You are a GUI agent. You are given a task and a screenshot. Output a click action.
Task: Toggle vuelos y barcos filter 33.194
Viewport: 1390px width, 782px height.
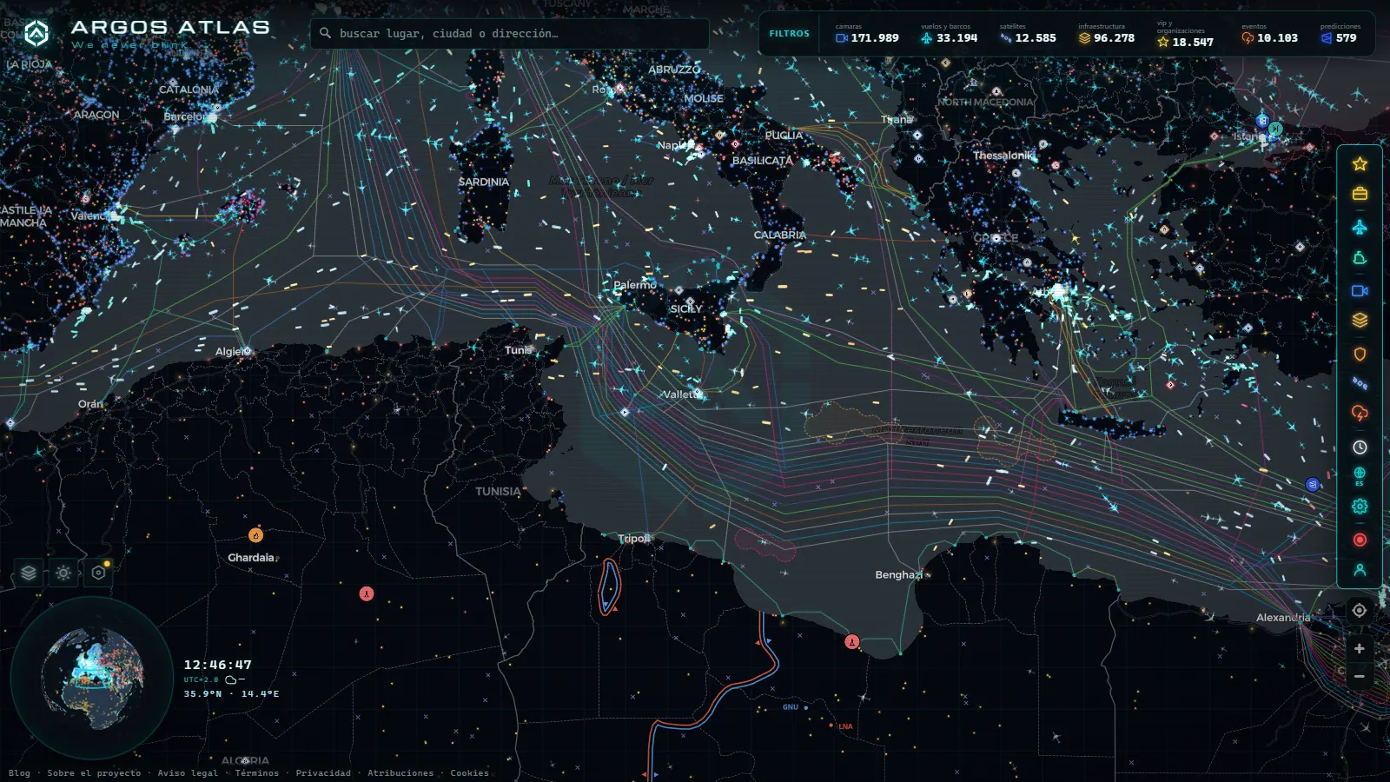pos(949,34)
